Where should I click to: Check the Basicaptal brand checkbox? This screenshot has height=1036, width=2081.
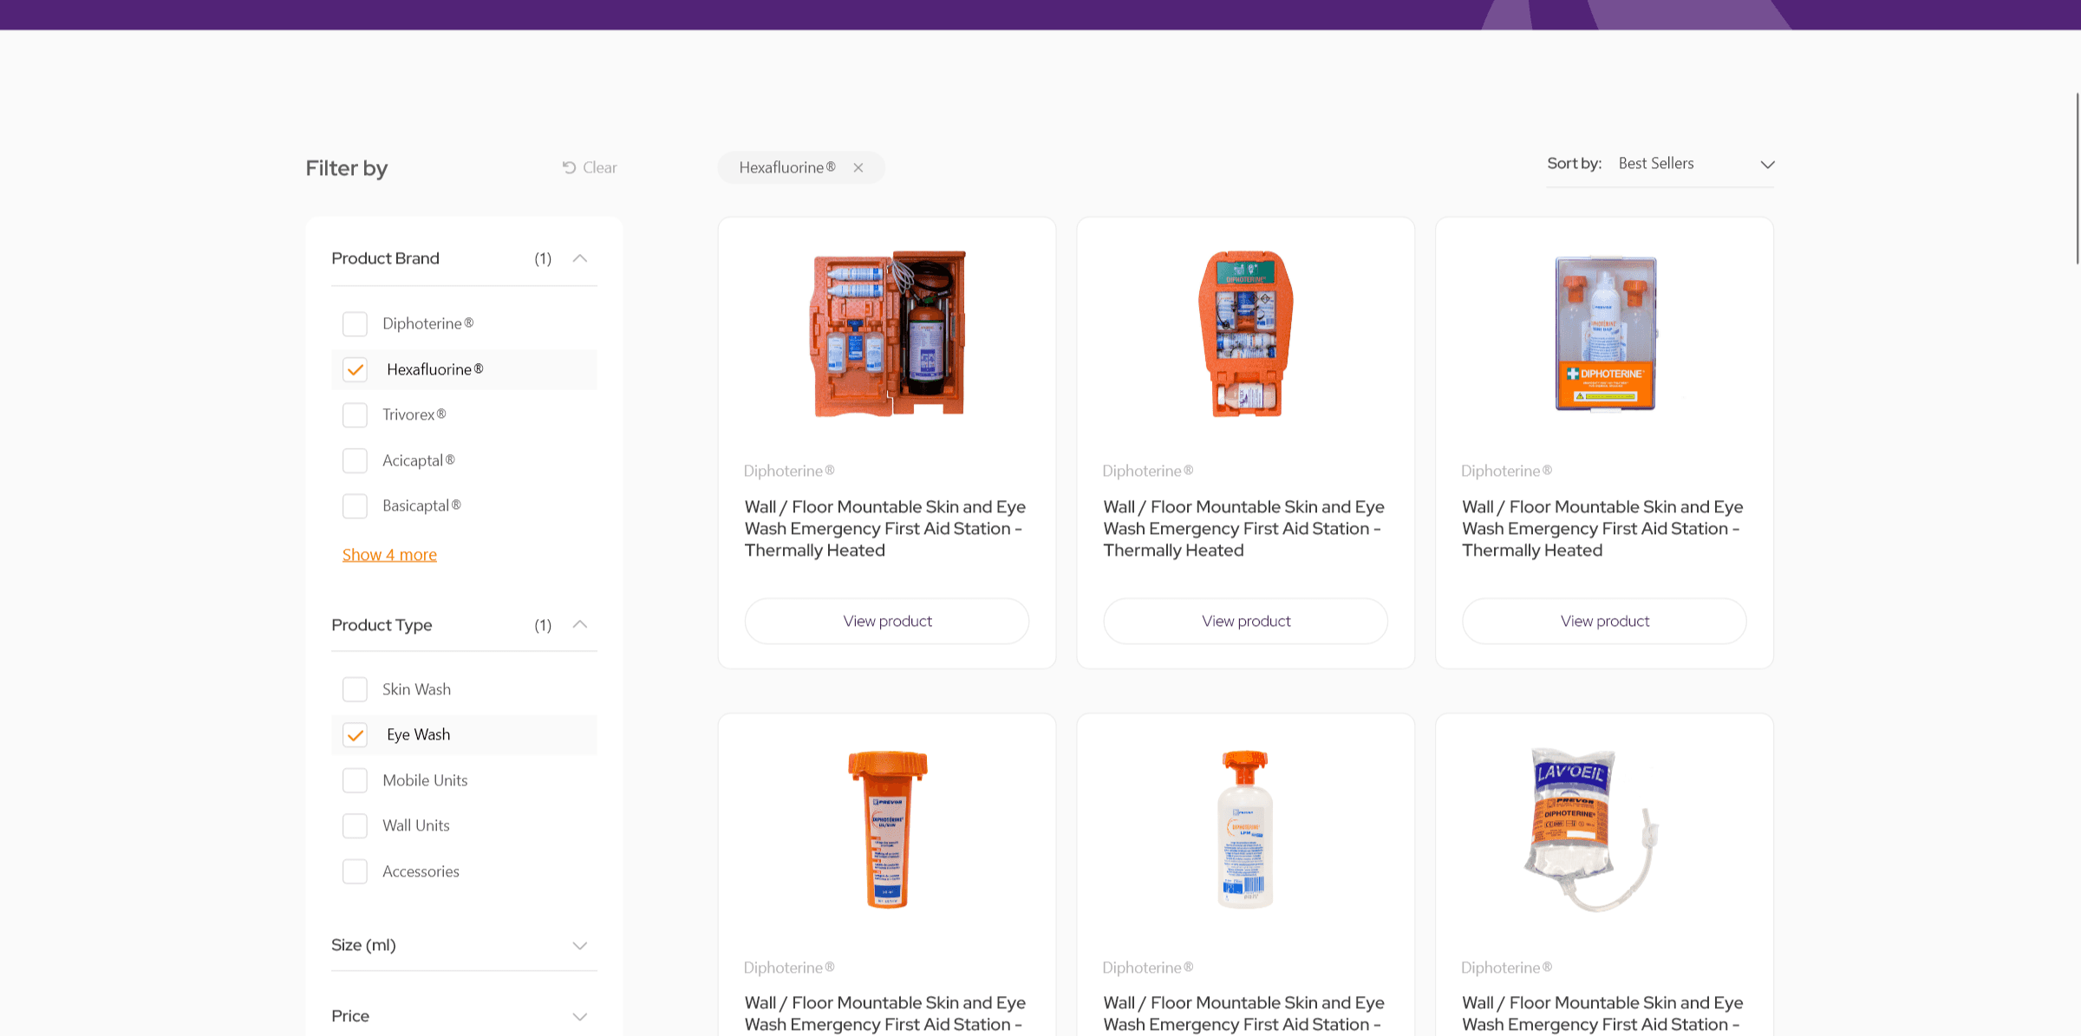pos(355,506)
